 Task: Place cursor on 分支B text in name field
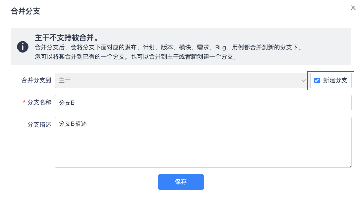click(x=67, y=103)
